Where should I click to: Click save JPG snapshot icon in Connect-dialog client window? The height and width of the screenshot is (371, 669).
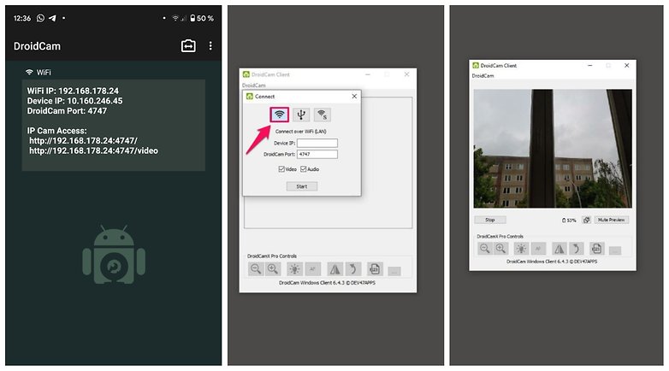point(375,269)
